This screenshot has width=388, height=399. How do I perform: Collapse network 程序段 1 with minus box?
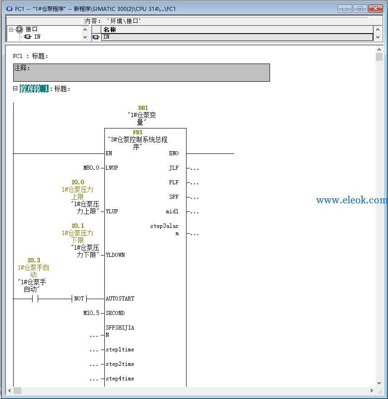pos(15,89)
